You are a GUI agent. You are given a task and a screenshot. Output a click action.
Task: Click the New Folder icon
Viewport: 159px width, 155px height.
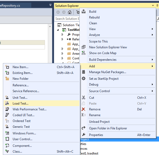pos(7,79)
